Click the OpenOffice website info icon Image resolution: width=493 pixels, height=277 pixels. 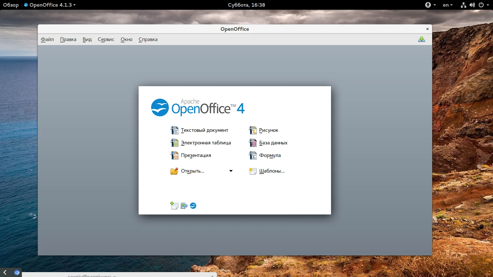193,206
